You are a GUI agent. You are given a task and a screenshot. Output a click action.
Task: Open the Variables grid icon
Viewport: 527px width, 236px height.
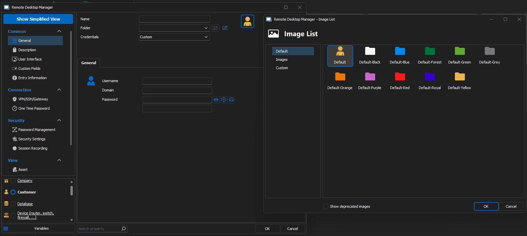(6, 229)
